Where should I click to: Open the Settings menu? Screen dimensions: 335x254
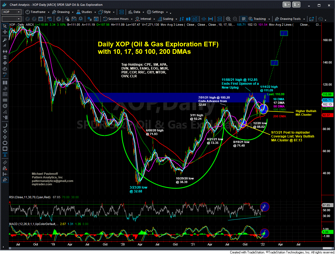pyautogui.click(x=158, y=12)
